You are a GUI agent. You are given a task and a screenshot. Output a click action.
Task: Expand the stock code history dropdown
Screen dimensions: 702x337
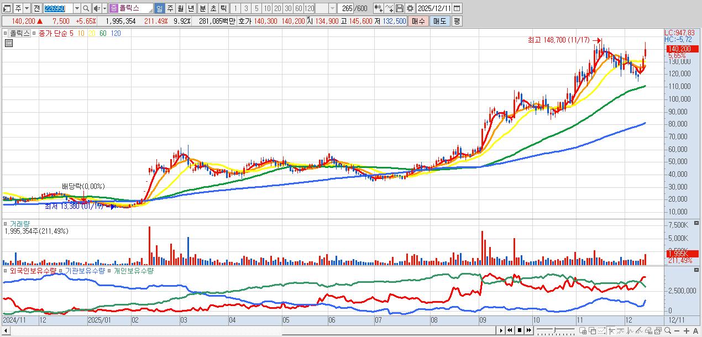77,8
